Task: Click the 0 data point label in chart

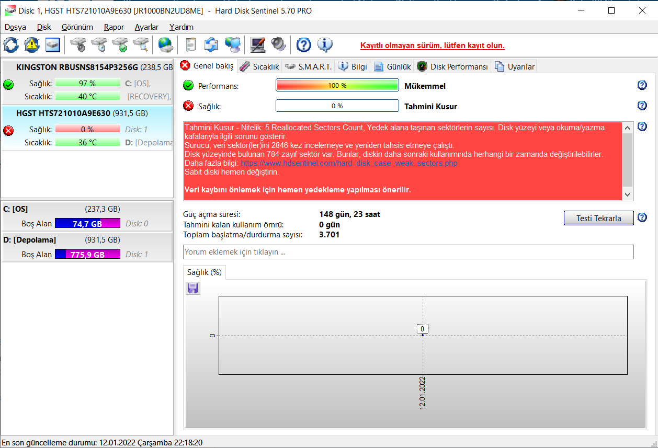Action: click(x=423, y=329)
